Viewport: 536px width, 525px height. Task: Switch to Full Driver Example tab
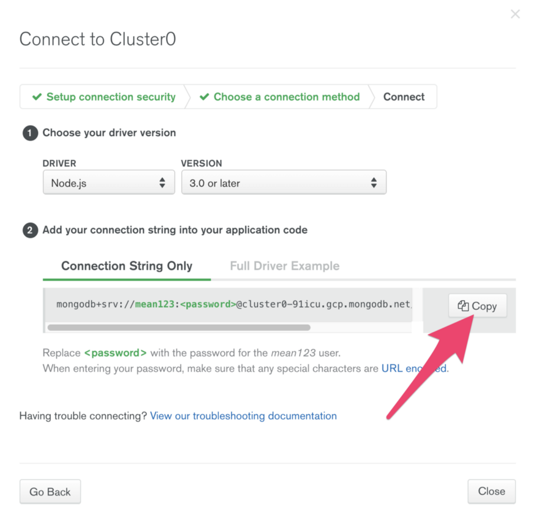(x=284, y=266)
